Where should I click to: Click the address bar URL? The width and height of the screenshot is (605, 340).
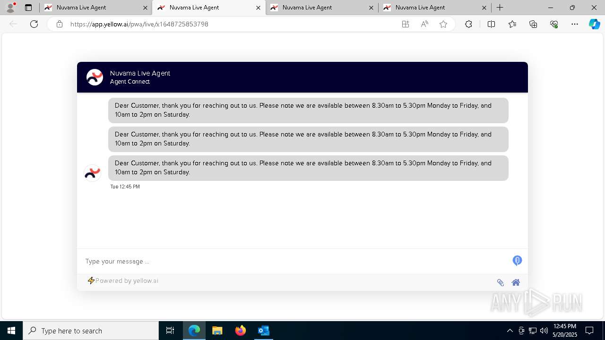click(x=139, y=24)
